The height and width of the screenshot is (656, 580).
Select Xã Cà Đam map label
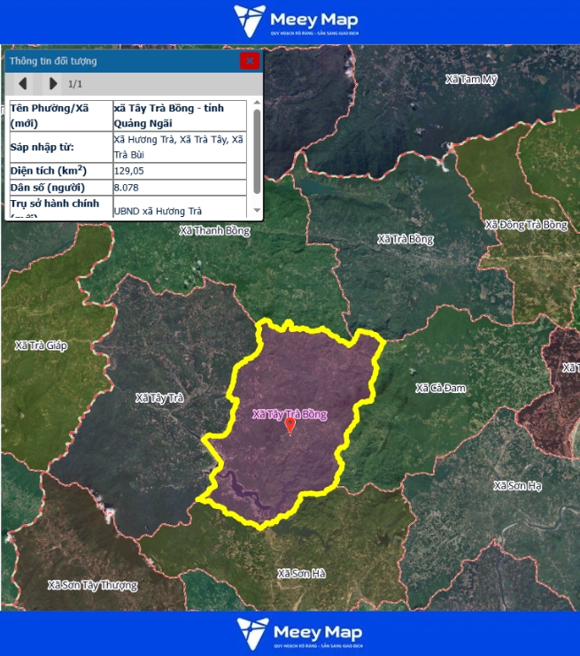(440, 388)
